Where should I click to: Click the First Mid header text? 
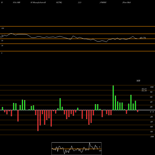[127, 2]
